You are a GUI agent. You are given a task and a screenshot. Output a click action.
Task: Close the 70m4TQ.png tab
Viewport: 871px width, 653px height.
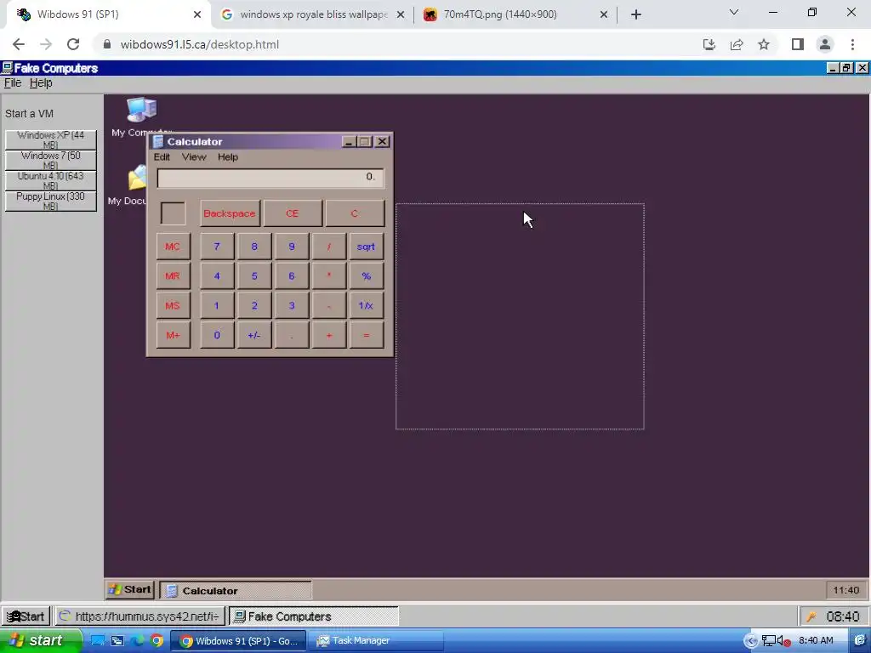604,14
